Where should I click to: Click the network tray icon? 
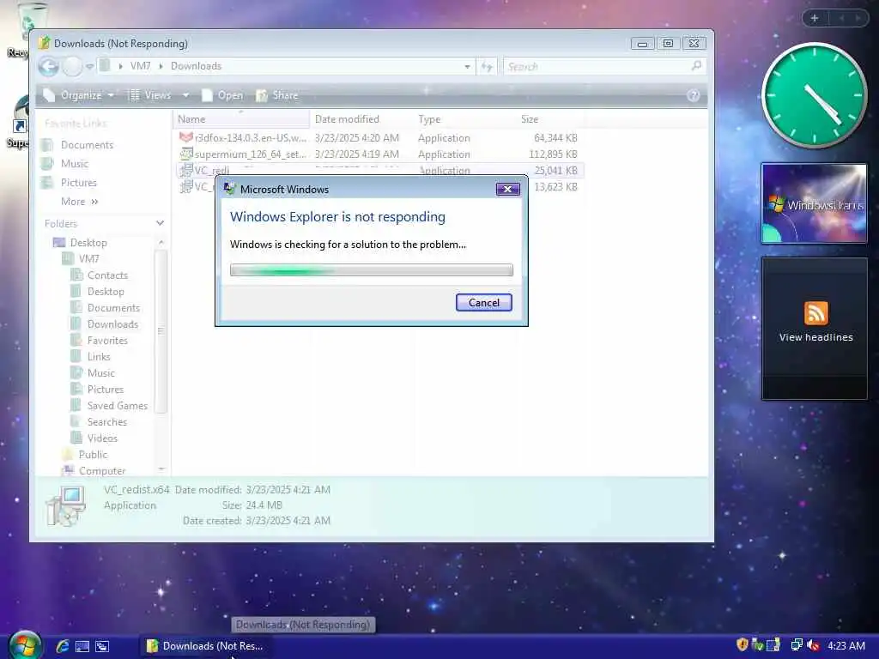pos(796,645)
